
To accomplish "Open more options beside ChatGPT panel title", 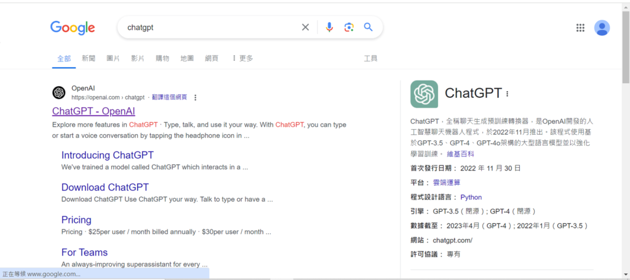I will (x=508, y=94).
